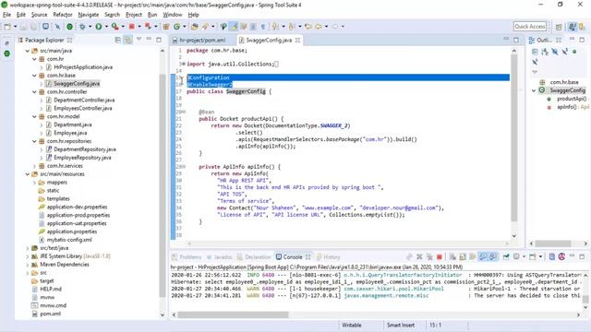591x332 pixels.
Task: Click the Writable status bar entry
Action: (x=351, y=325)
